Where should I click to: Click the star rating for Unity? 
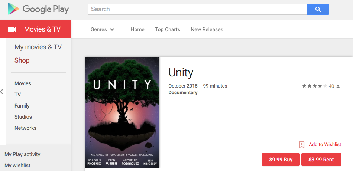coord(314,86)
